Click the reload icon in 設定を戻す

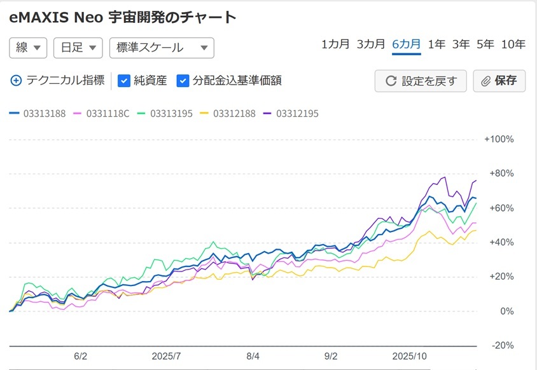391,81
